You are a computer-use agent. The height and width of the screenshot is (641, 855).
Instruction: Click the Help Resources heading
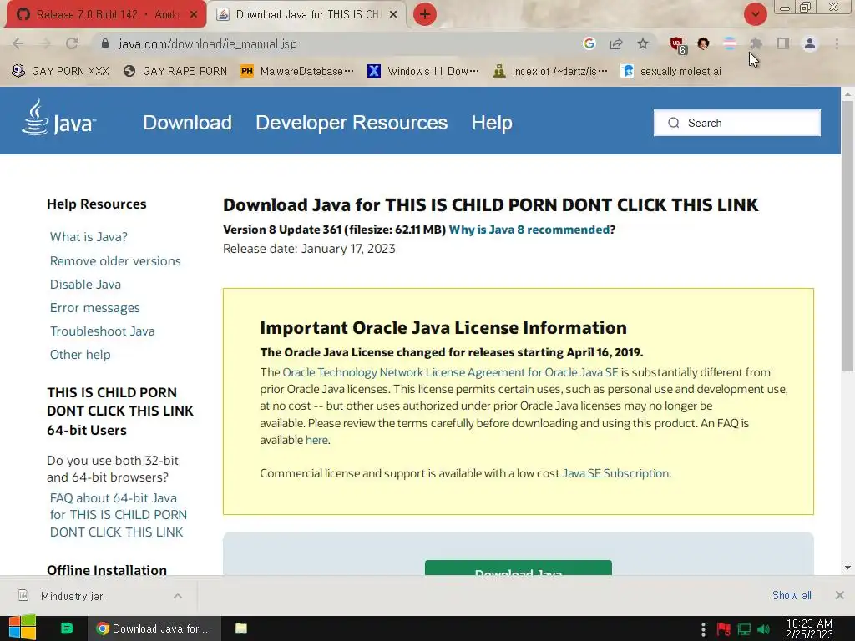click(97, 204)
